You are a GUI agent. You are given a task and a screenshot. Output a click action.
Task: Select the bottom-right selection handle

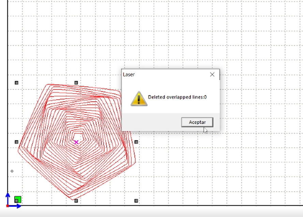[x=136, y=201]
